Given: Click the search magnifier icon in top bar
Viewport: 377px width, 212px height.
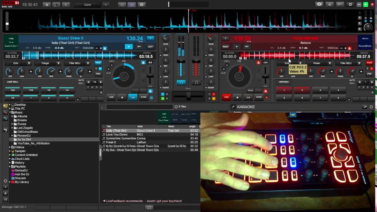Looking at the screenshot, I should tap(56, 5).
